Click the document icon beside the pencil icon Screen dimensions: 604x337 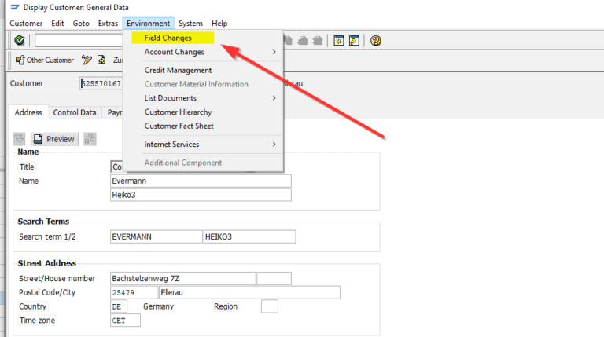[x=101, y=60]
